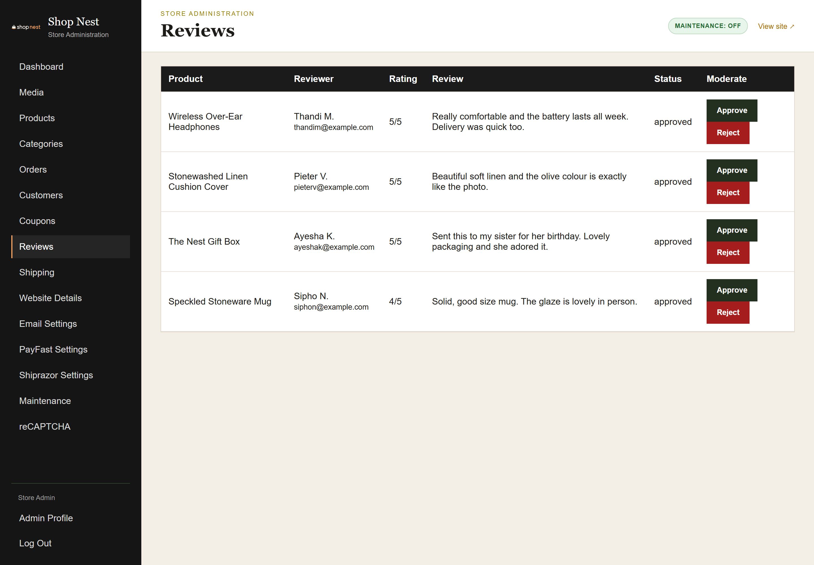Go to Maintenance page
This screenshot has width=814, height=565.
pos(70,401)
